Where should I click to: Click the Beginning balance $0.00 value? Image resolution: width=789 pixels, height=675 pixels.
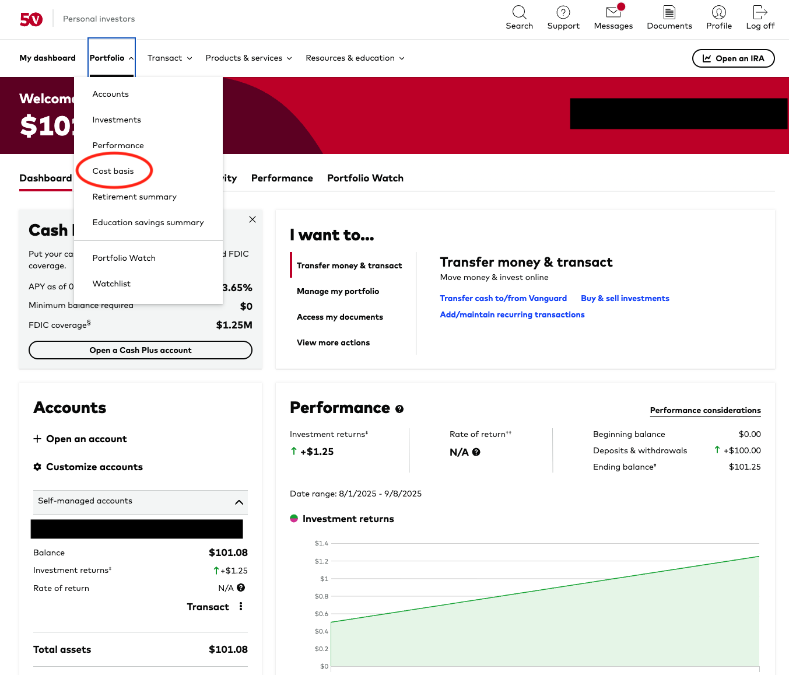point(749,434)
